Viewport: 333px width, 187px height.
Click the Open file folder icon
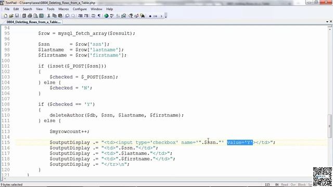11,16
